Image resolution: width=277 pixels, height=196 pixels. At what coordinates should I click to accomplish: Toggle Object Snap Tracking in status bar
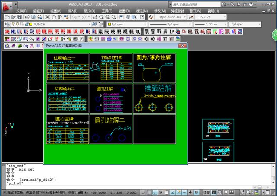(x=173, y=192)
